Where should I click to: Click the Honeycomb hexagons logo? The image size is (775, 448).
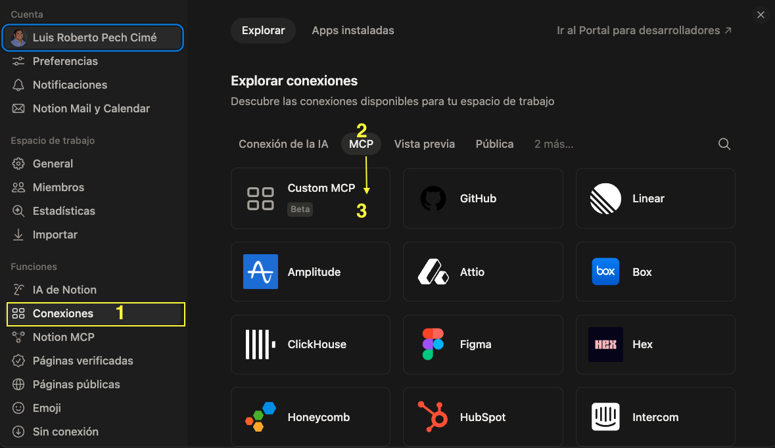260,417
